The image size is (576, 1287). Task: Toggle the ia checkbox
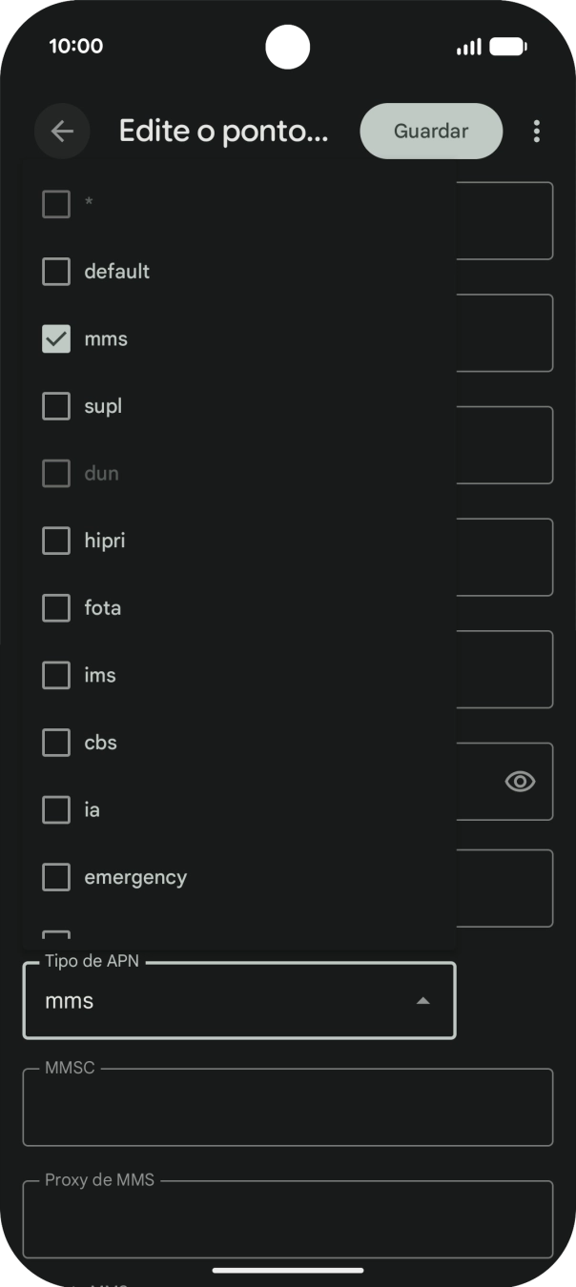coord(56,810)
